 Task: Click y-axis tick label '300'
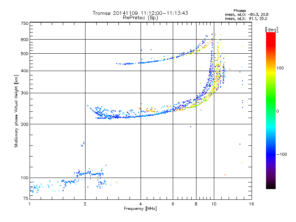pyautogui.click(x=24, y=93)
